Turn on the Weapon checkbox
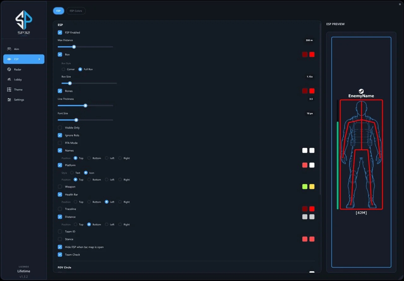The height and width of the screenshot is (281, 404). tap(60, 186)
